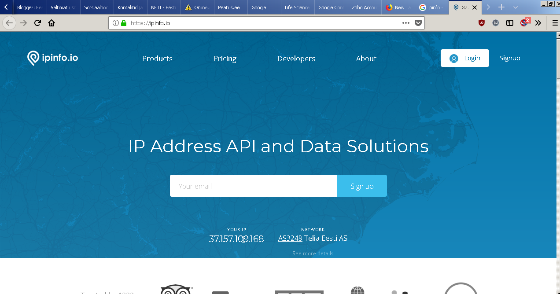The height and width of the screenshot is (294, 560).
Task: Switch to the NETI - Eesti tab
Action: [x=163, y=7]
